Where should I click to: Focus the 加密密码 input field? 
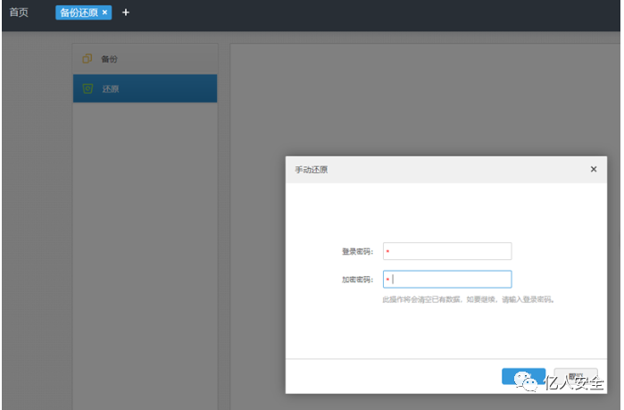[x=447, y=280]
